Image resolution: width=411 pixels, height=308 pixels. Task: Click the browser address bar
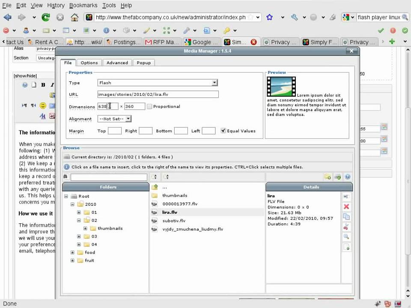pyautogui.click(x=170, y=17)
